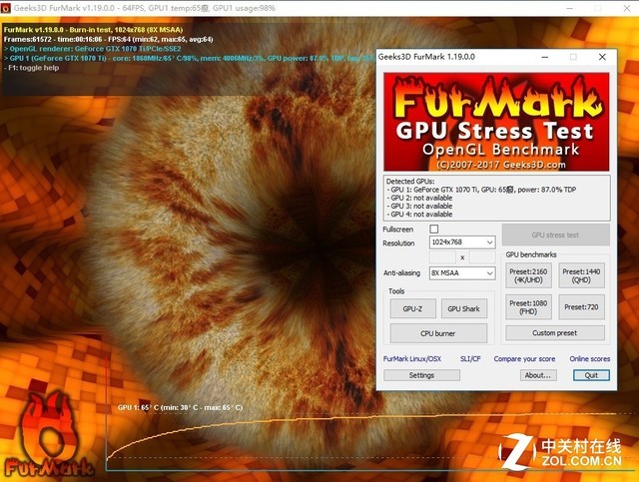Click the custom height input field
This screenshot has width=639, height=482.
point(482,257)
